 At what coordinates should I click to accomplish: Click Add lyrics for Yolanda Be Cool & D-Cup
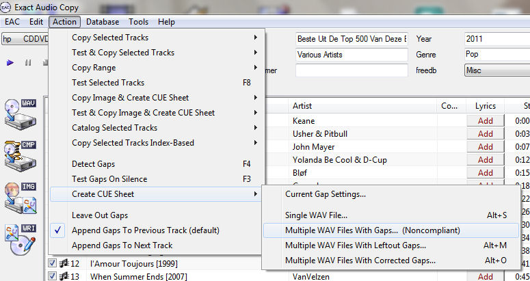click(x=486, y=160)
